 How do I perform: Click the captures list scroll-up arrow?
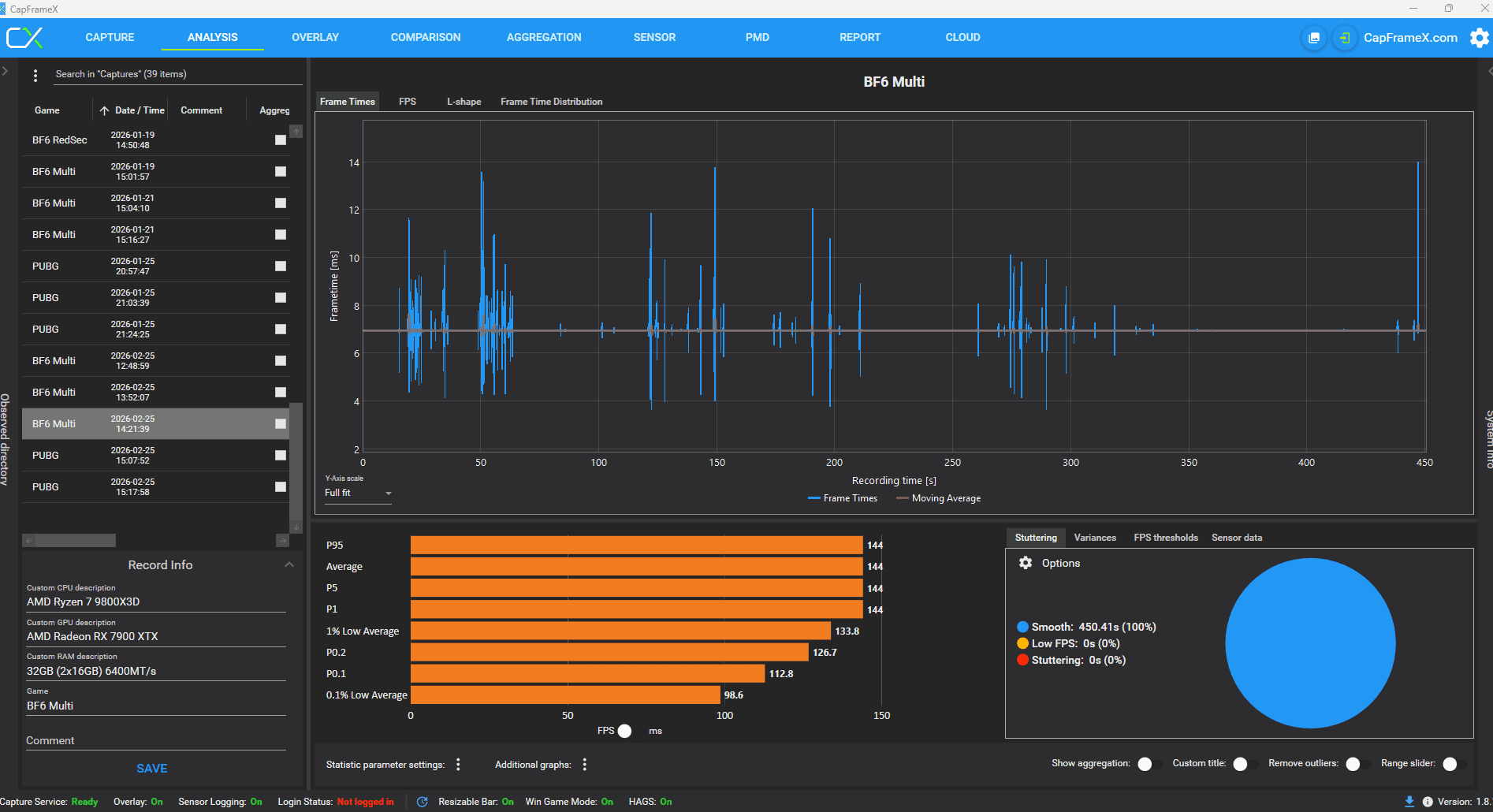pos(296,132)
